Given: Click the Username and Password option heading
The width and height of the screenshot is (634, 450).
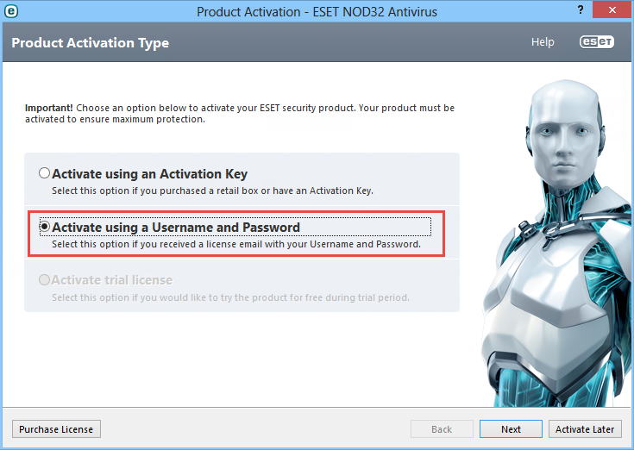Looking at the screenshot, I should 176,228.
